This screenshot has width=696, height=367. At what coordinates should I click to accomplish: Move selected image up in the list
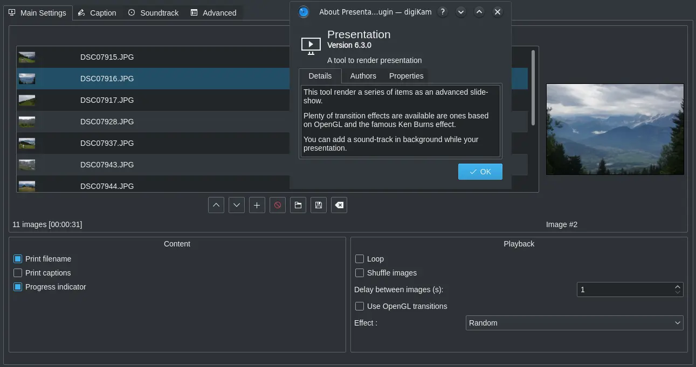[216, 204]
